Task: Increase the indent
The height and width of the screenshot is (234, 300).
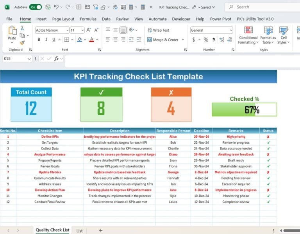Action: click(139, 40)
